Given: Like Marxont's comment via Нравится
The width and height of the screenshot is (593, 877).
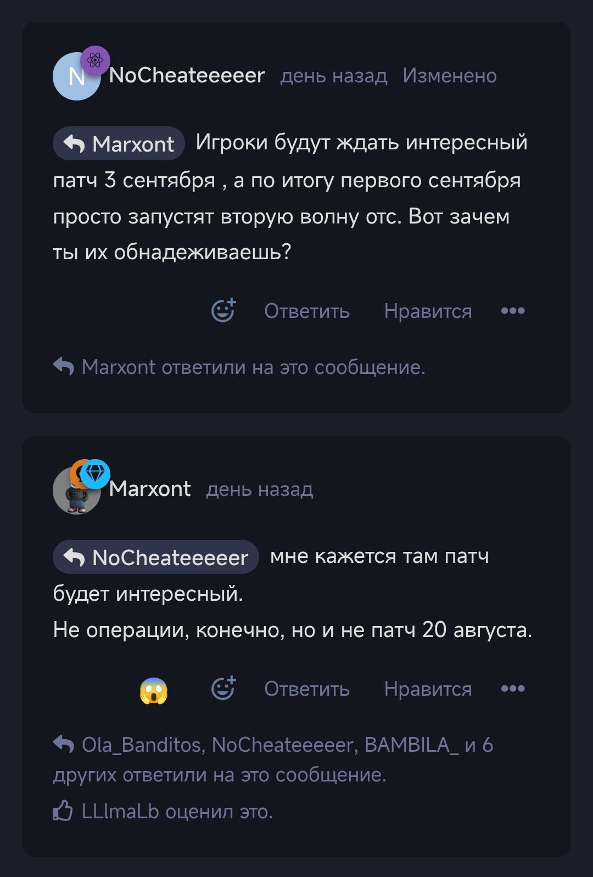Looking at the screenshot, I should click(428, 689).
